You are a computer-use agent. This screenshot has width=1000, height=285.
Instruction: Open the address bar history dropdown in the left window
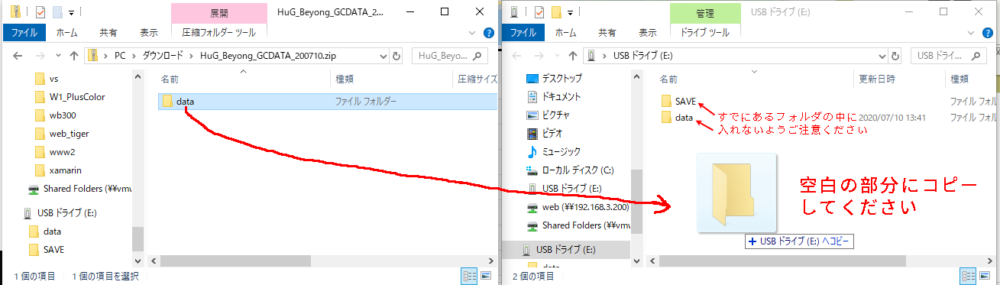(384, 56)
